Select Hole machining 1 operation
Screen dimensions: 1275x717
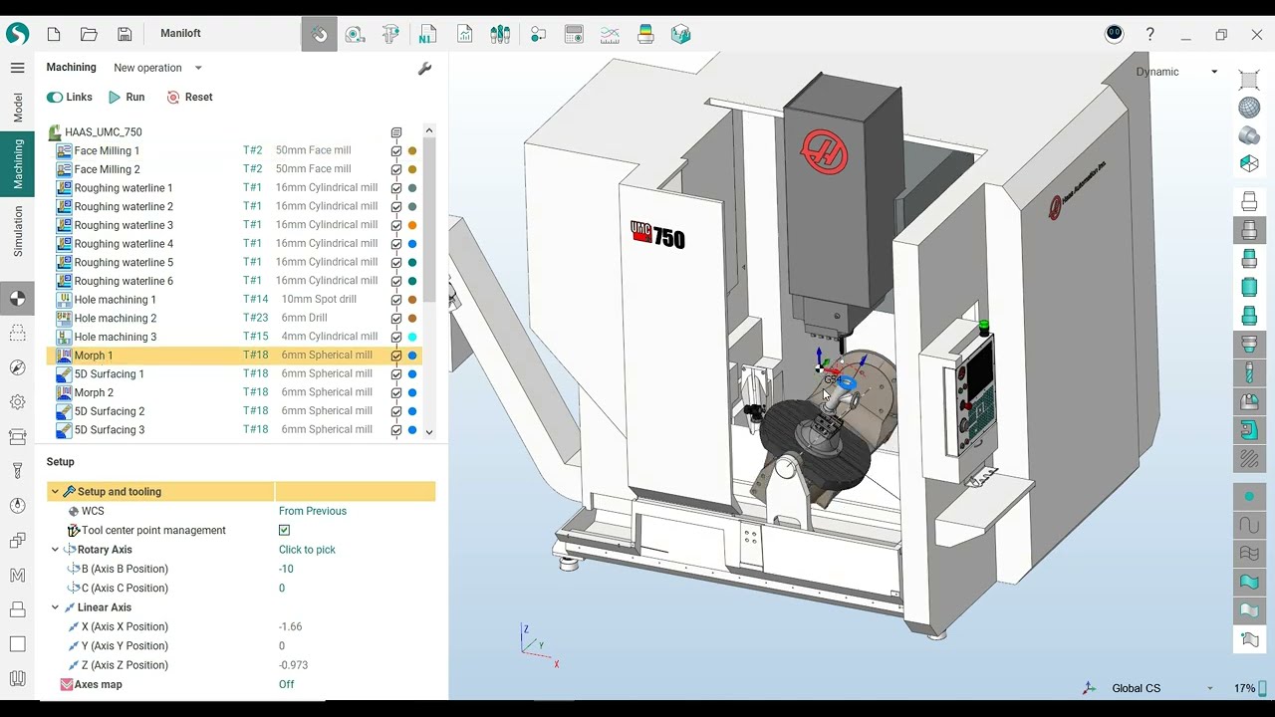[115, 300]
